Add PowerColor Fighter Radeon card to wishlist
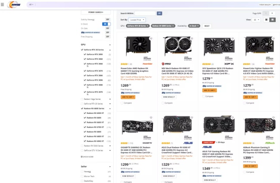The width and height of the screenshot is (280, 183). [x=274, y=39]
